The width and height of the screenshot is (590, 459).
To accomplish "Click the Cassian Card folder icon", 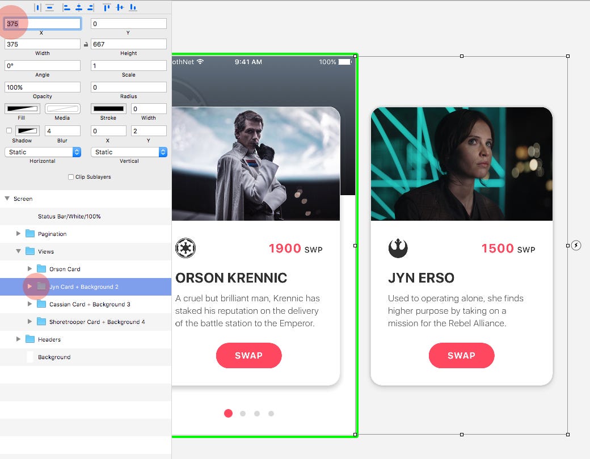I will click(41, 304).
